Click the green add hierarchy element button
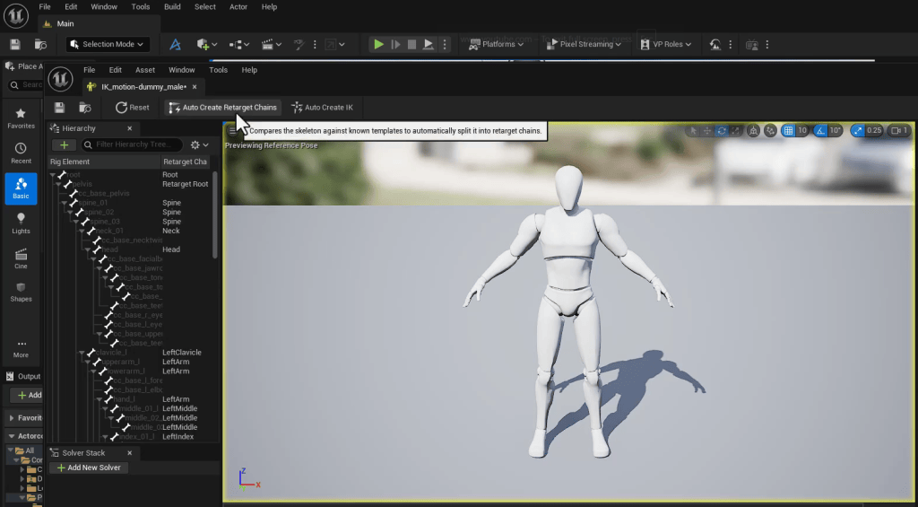Viewport: 918px width, 507px height. (x=64, y=144)
